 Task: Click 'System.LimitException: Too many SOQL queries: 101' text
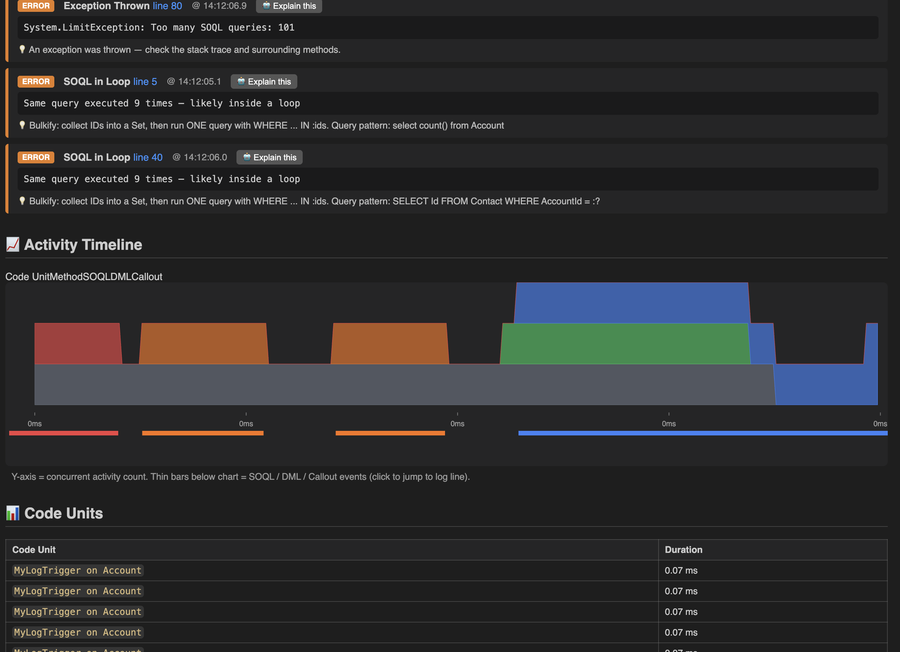159,28
